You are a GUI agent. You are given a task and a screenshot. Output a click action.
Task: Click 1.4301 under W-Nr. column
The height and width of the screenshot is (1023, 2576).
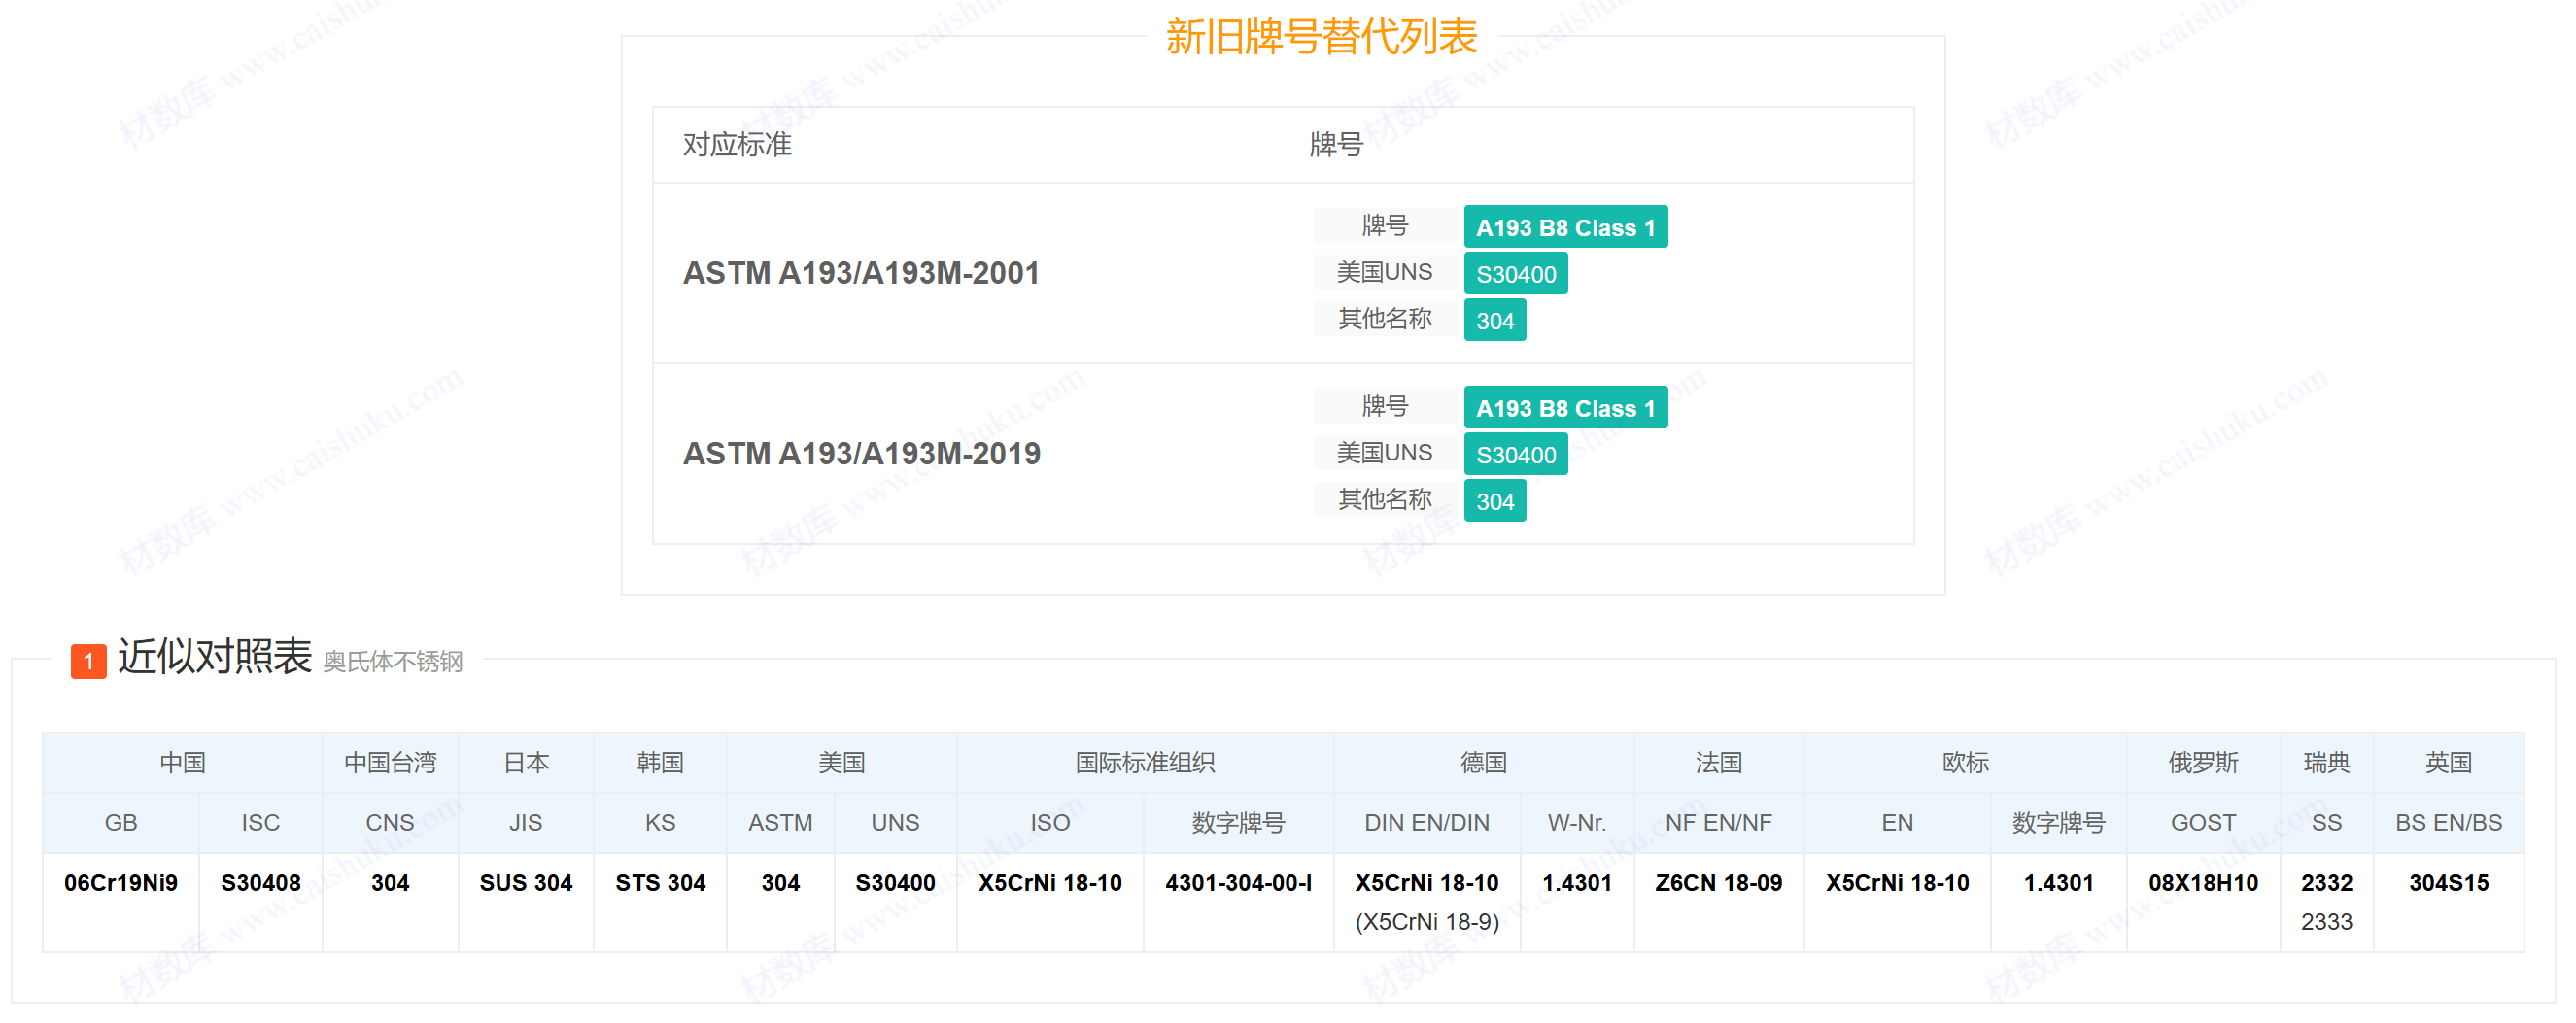point(1577,883)
